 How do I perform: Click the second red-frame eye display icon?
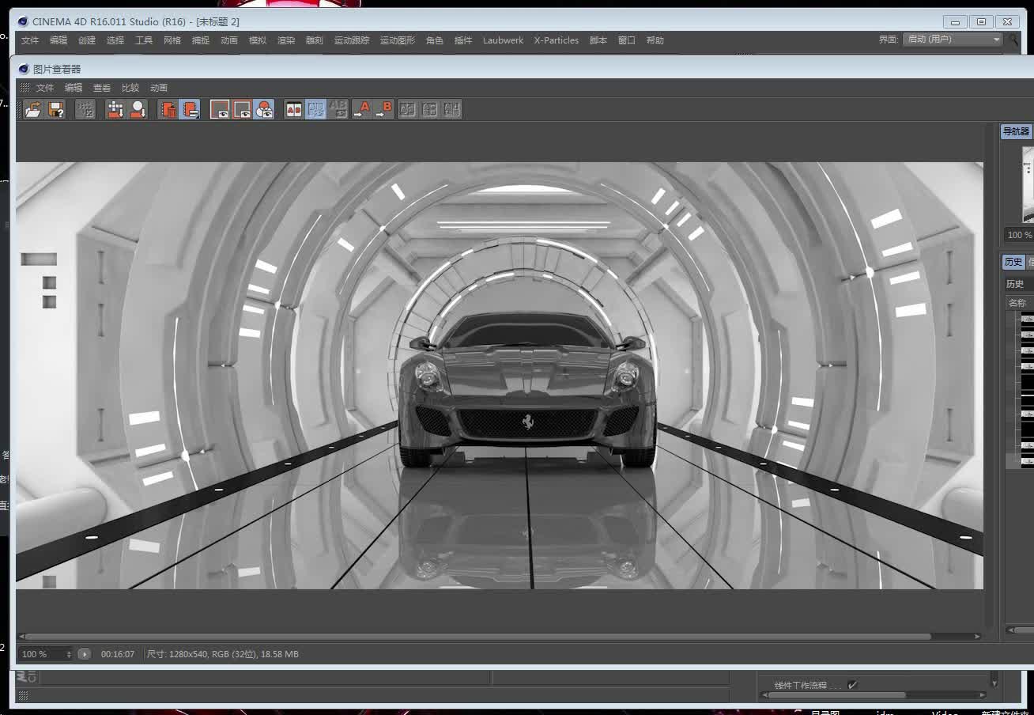click(242, 110)
